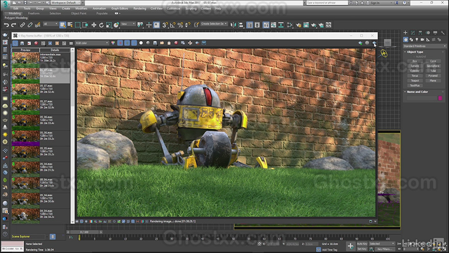Select the Lights create category icon
The image size is (449, 253).
point(417,39)
